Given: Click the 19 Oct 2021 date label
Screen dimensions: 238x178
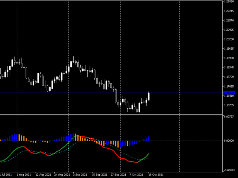Looking at the screenshot, I should pos(155,174).
